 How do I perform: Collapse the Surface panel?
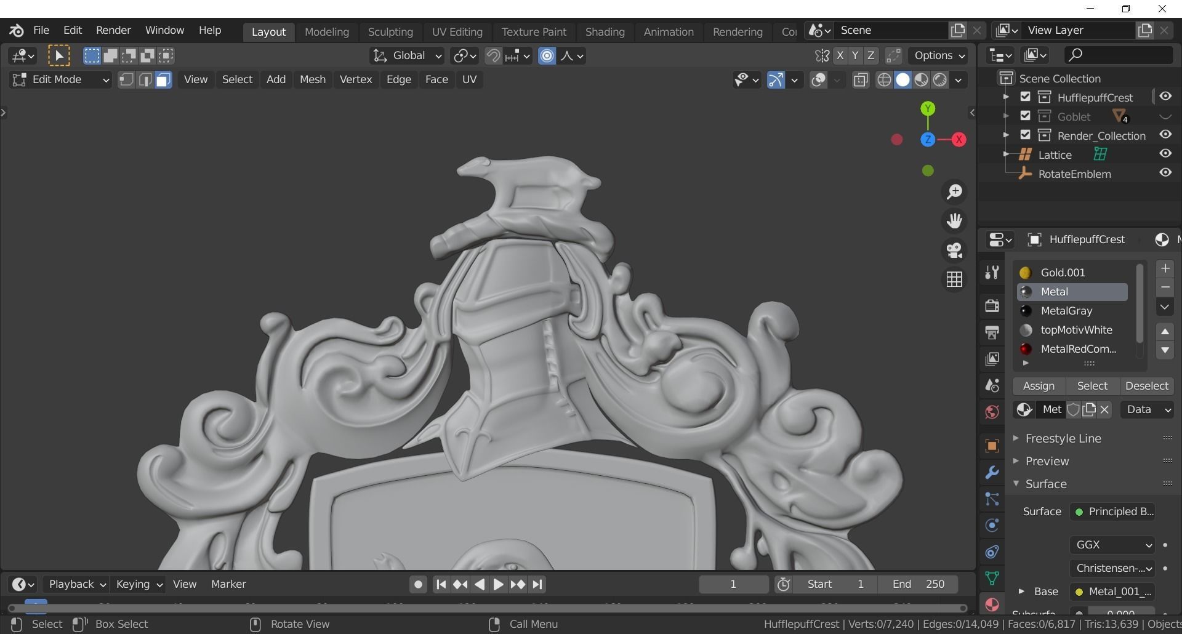[x=1045, y=484]
